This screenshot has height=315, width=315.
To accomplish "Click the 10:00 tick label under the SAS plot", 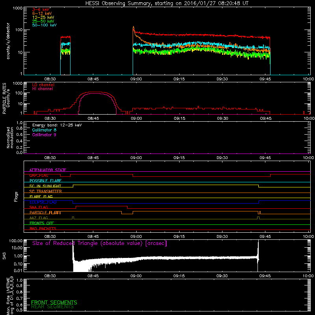I will (x=308, y=276).
